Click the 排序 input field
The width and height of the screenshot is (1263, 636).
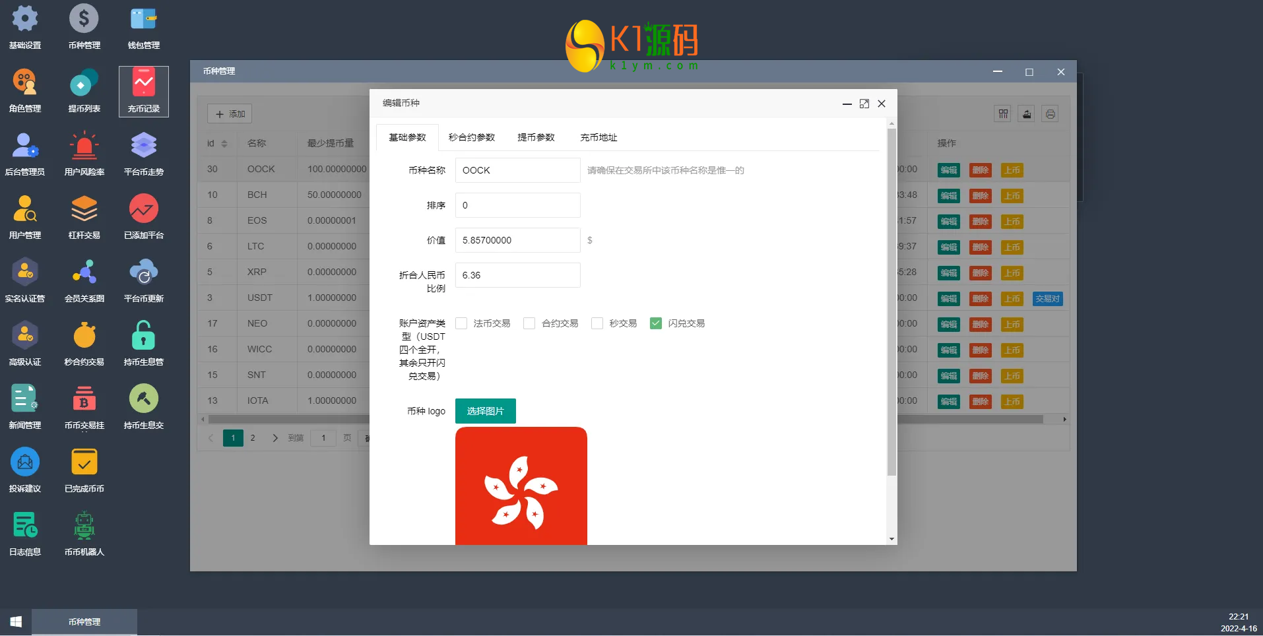(518, 205)
